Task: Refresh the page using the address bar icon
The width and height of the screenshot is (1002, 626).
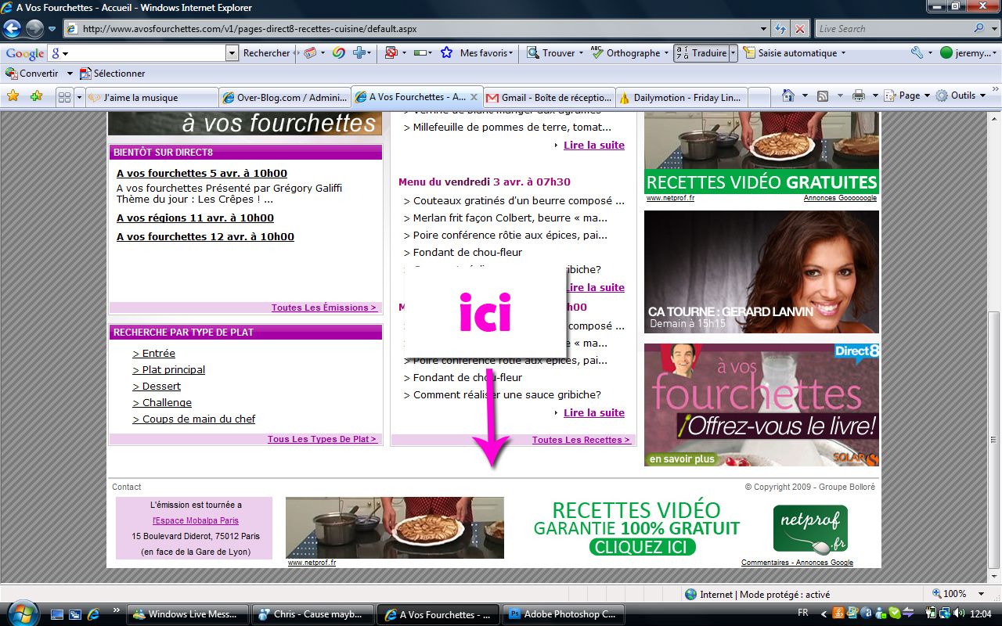Action: point(780,29)
